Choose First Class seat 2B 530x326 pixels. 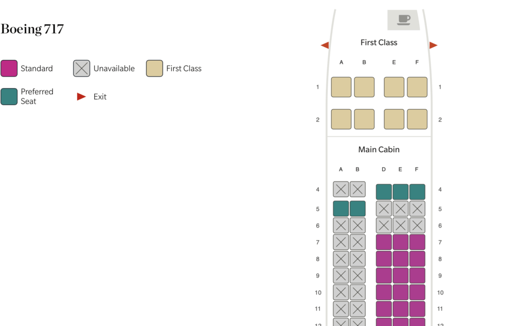364,119
